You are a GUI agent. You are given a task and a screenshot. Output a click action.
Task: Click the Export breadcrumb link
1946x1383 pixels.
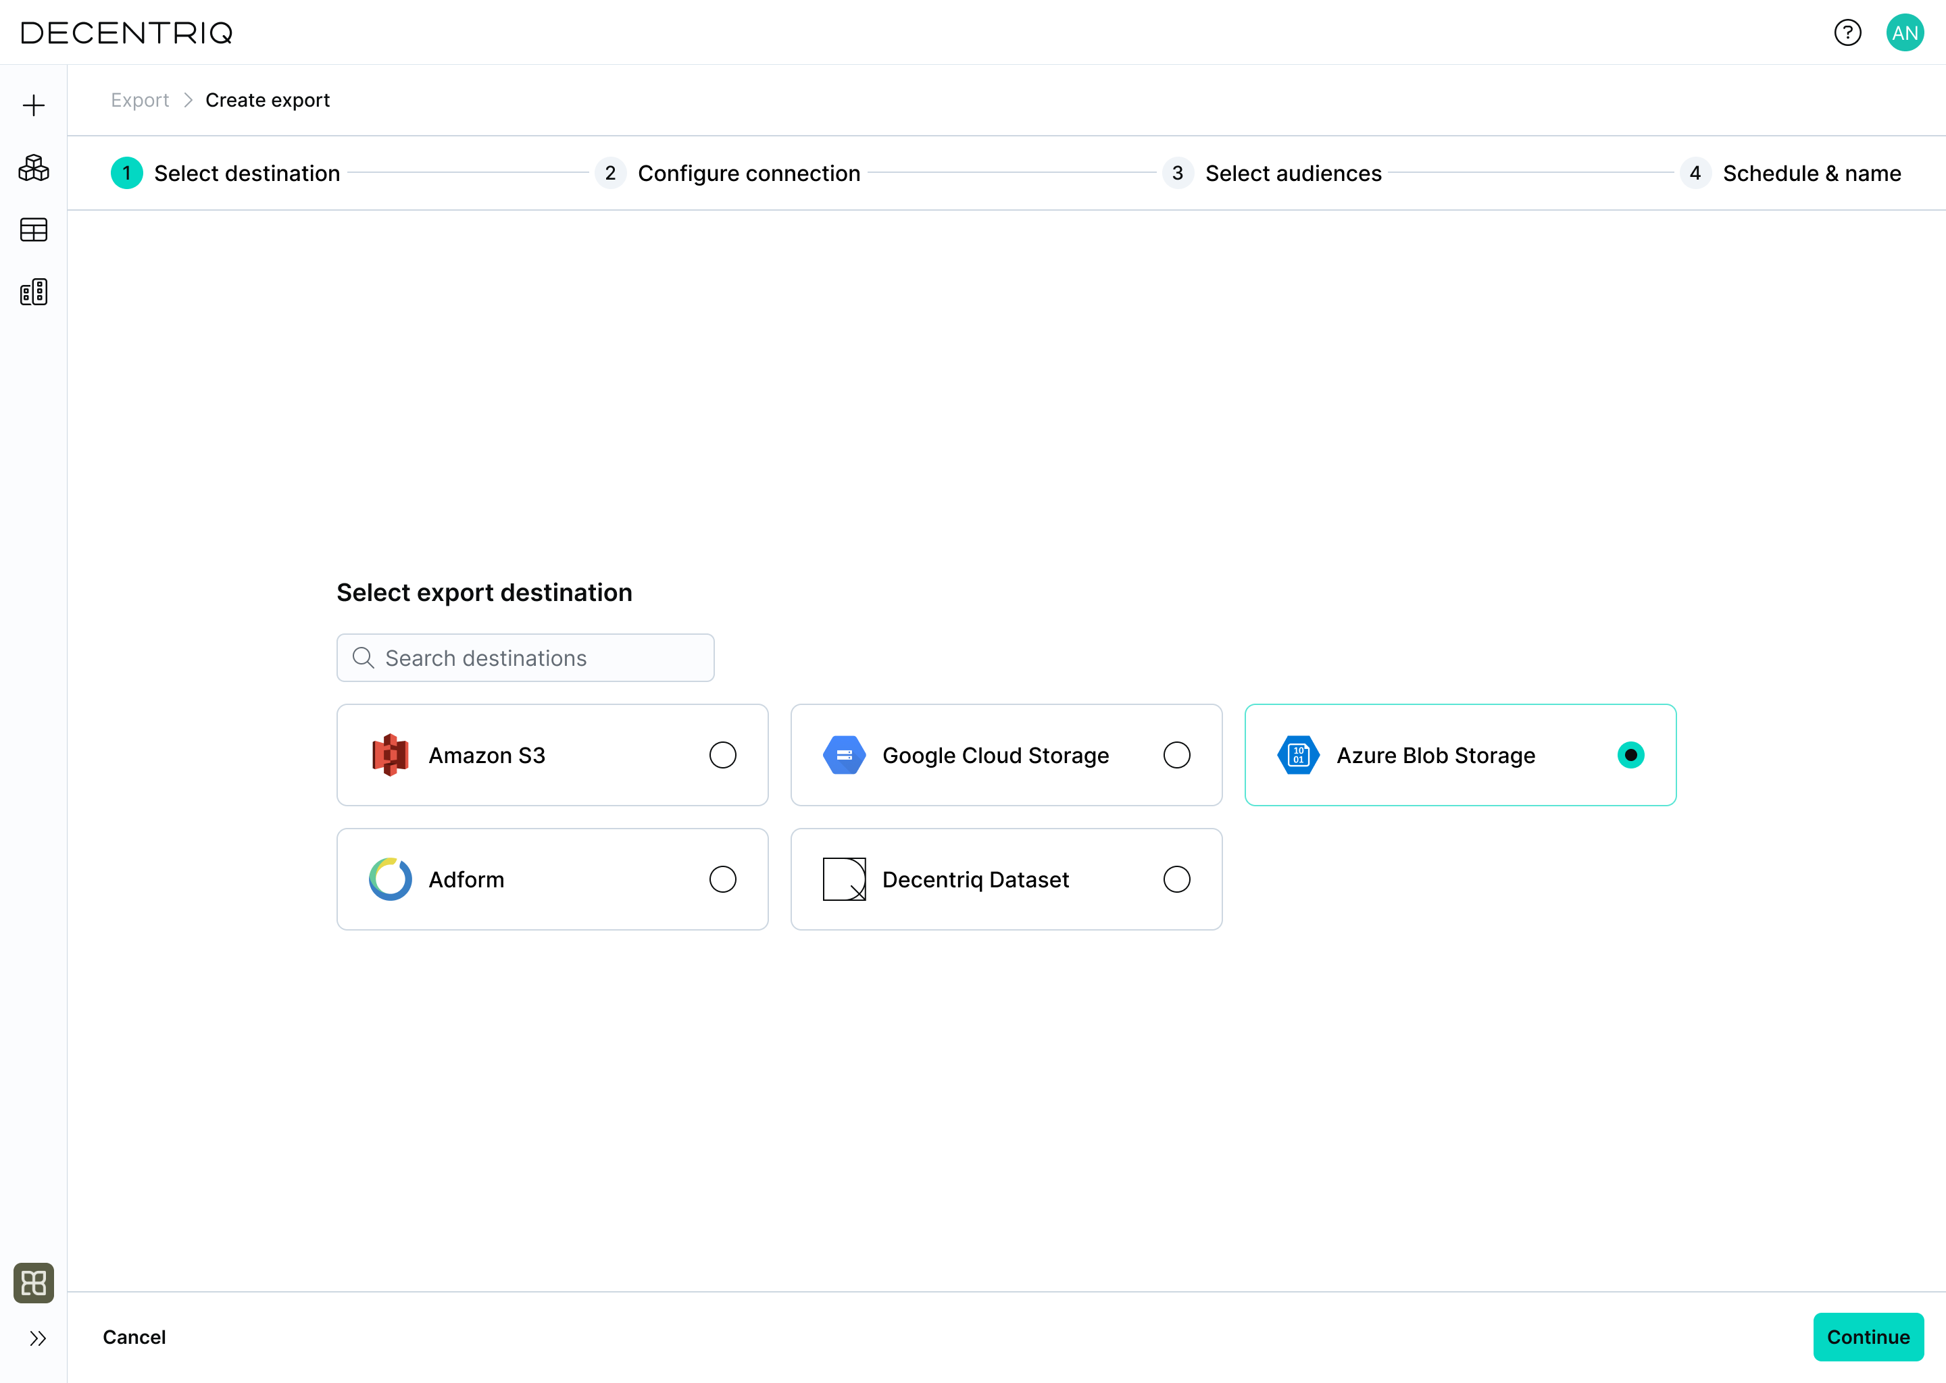(x=140, y=101)
